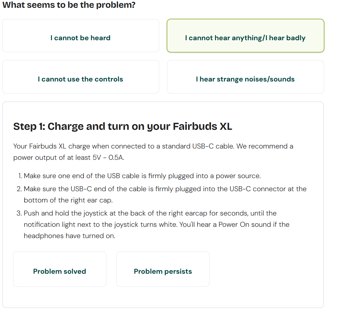
Task: Click the highlighted "I cannot hear anything/I hear badly" option
Action: [245, 38]
